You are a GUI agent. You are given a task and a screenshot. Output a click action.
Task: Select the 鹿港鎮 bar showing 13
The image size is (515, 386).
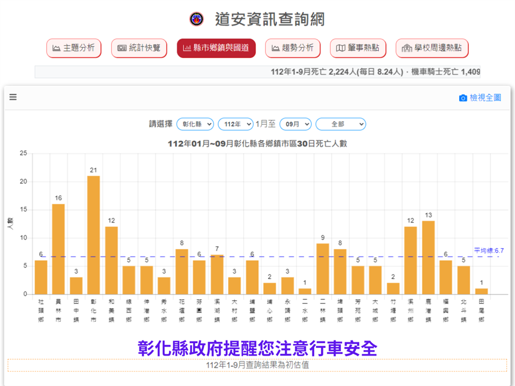[428, 257]
